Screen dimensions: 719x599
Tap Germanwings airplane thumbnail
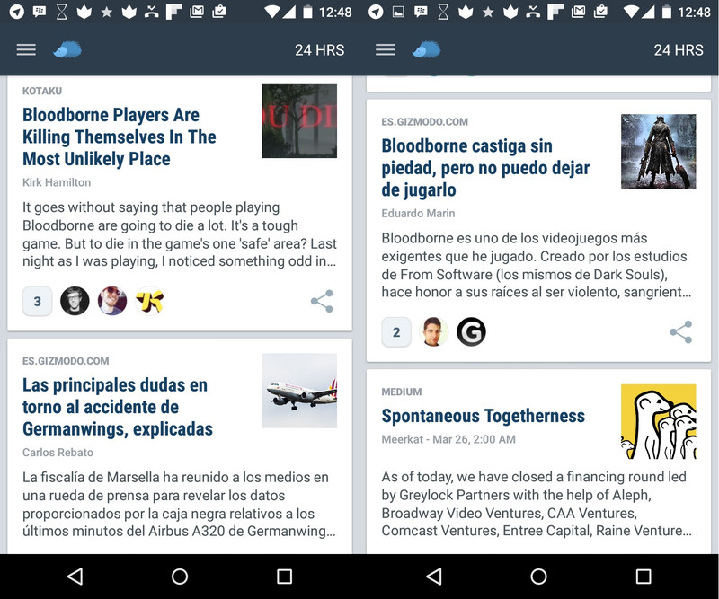pos(299,391)
